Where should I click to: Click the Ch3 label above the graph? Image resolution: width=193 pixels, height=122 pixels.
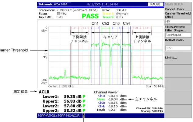(116, 23)
